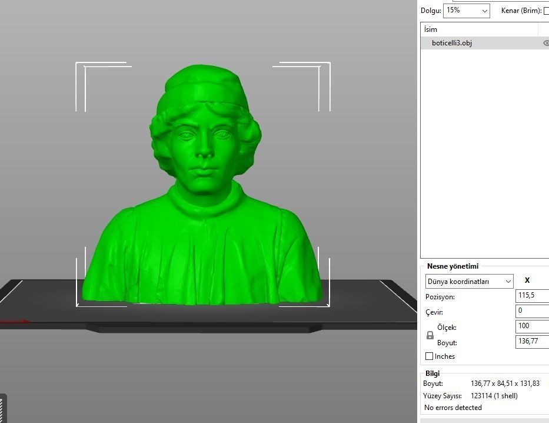Toggle the Kenar (Brim) checkbox
The width and height of the screenshot is (549, 423).
546,11
